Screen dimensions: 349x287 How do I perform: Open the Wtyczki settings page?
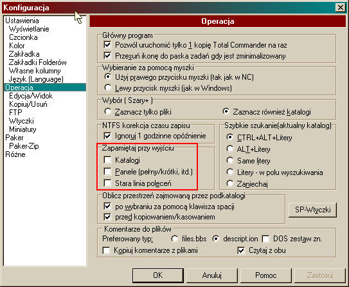[21, 121]
